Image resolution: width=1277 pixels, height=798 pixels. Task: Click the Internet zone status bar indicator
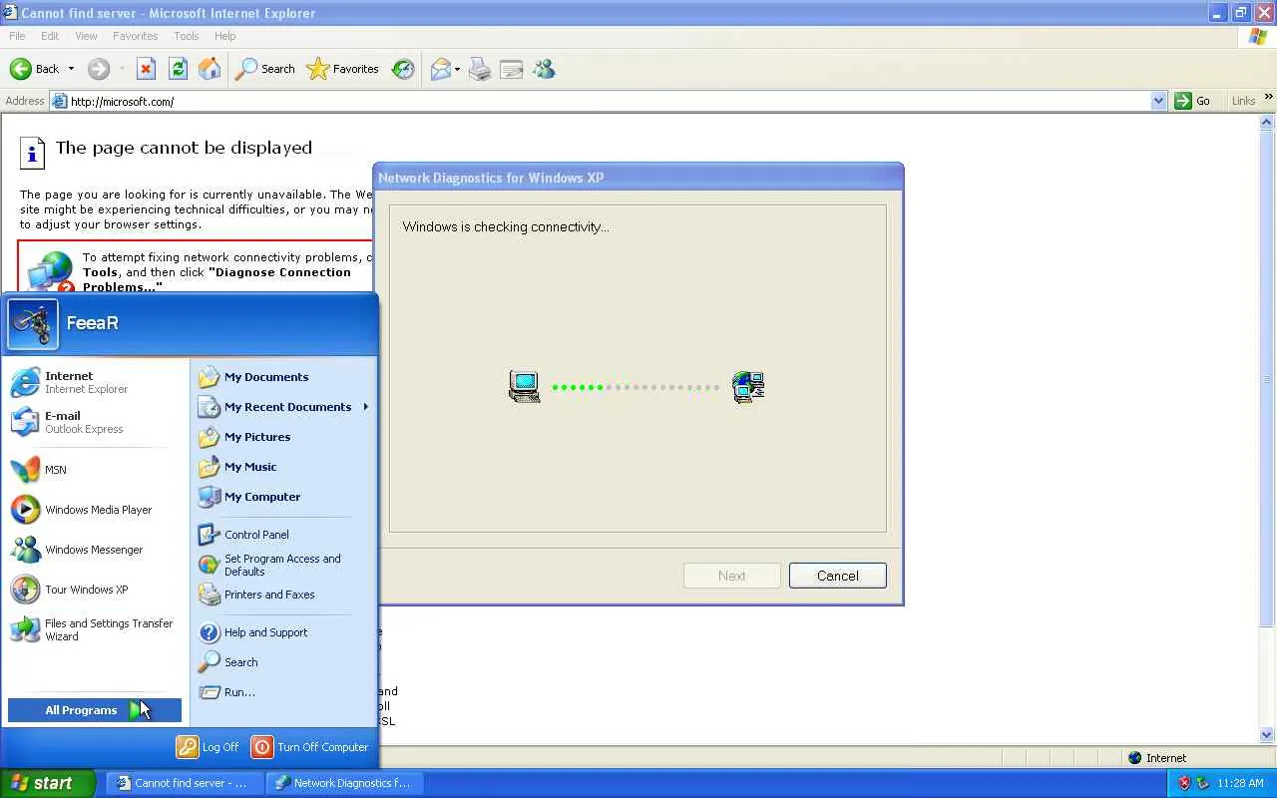coord(1157,758)
